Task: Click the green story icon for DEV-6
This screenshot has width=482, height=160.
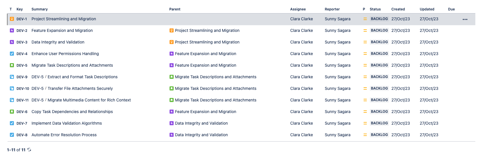Action: 12,112
